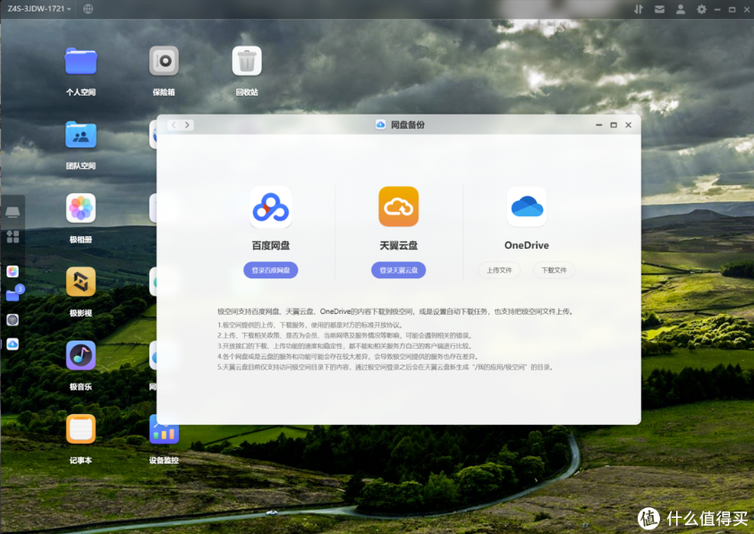The height and width of the screenshot is (534, 754).
Task: Click the OneDrive cloud logo
Action: [527, 207]
